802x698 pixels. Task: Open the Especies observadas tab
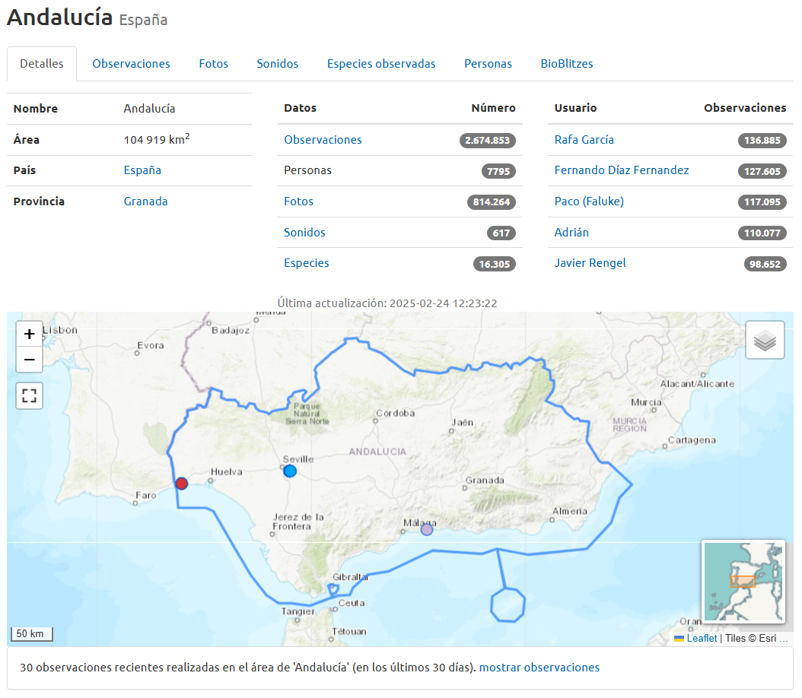click(x=381, y=64)
